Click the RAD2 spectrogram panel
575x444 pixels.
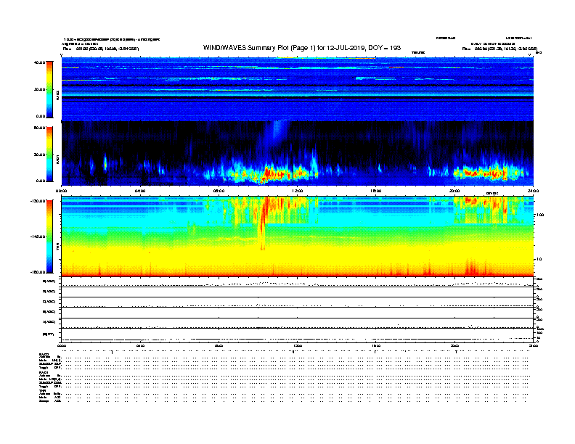[298, 89]
